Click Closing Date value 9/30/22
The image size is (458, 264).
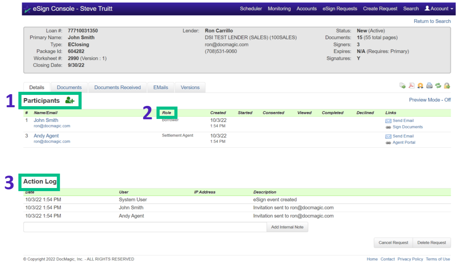click(x=76, y=65)
